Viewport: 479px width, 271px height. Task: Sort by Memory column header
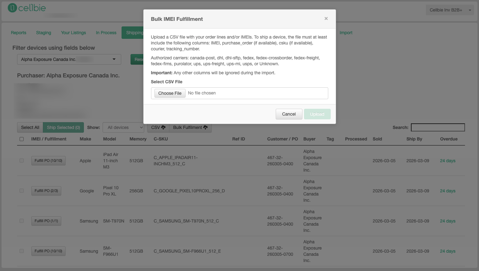[138, 139]
